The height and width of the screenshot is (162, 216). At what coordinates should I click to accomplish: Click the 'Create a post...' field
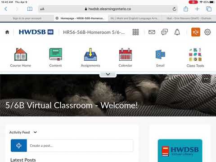point(80,145)
